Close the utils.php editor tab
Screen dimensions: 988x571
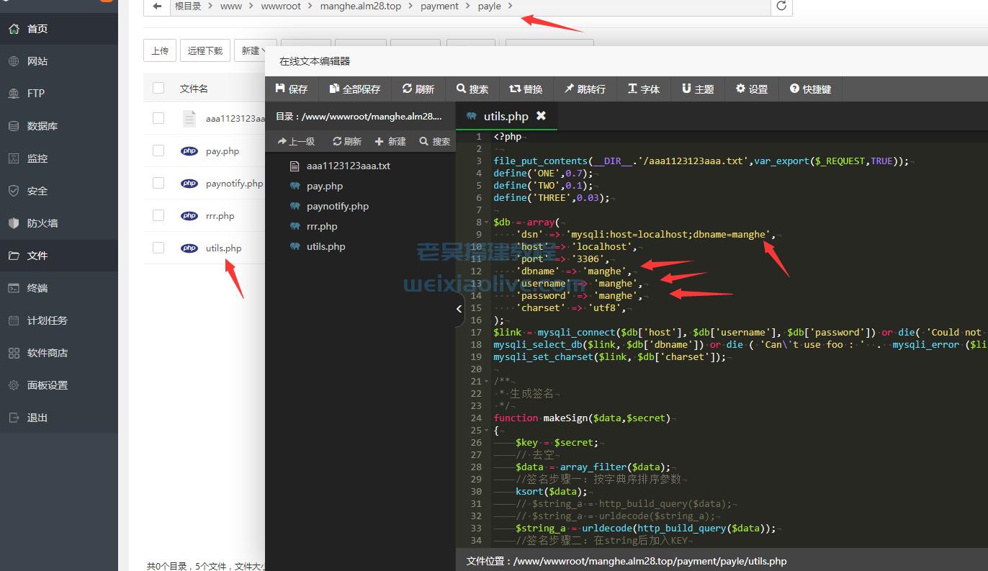(x=541, y=116)
